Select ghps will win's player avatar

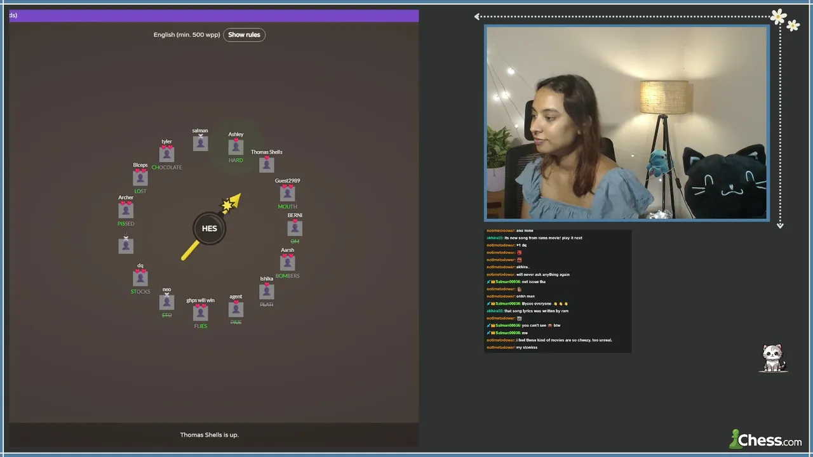pos(200,312)
